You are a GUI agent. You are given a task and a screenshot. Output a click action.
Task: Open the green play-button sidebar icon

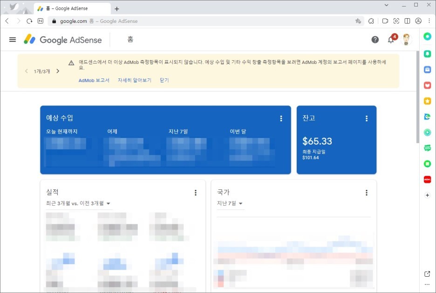pos(427,133)
